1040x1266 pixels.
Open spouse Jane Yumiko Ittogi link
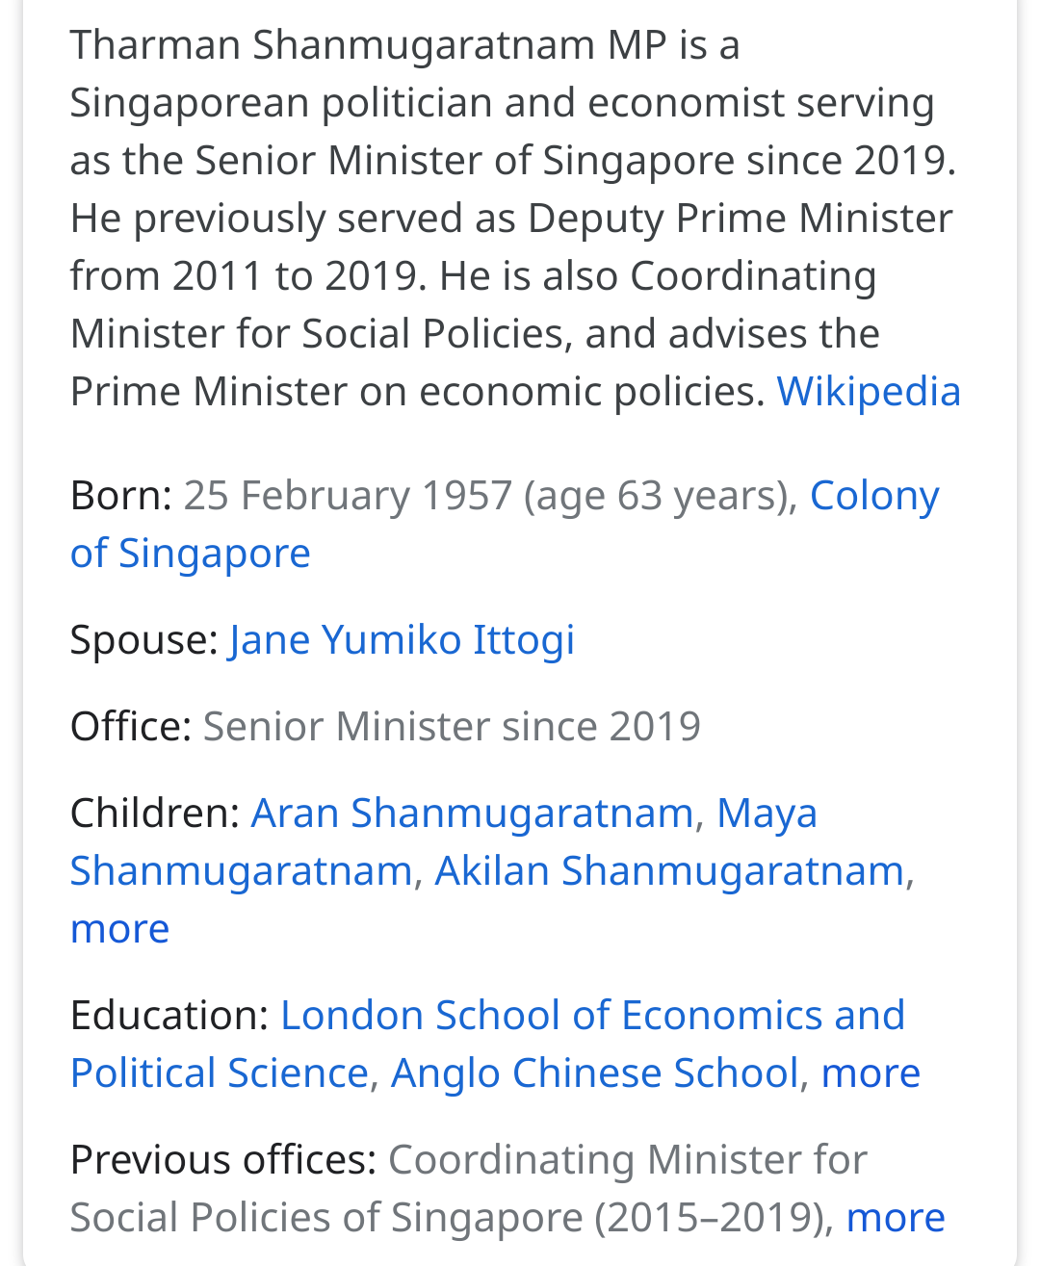click(402, 640)
